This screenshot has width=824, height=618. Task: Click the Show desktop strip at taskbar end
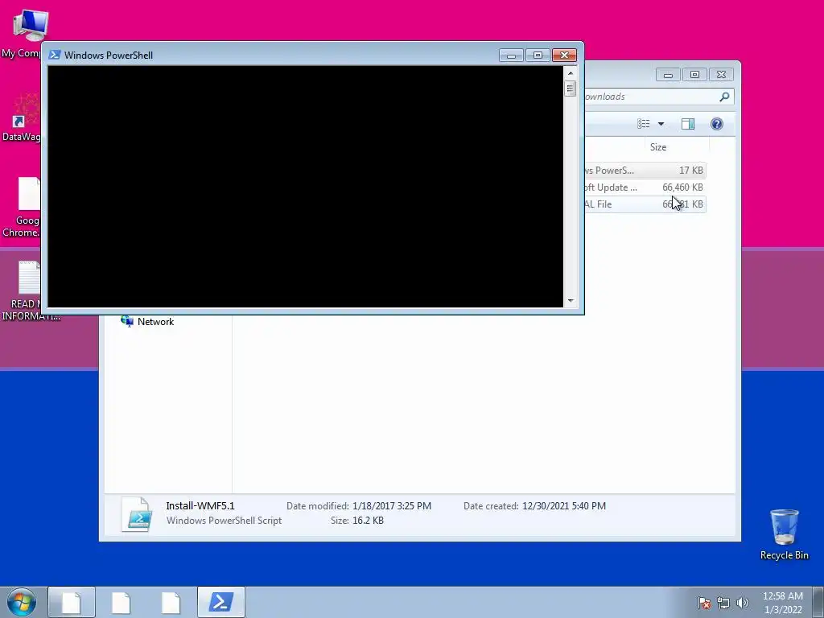coord(818,602)
